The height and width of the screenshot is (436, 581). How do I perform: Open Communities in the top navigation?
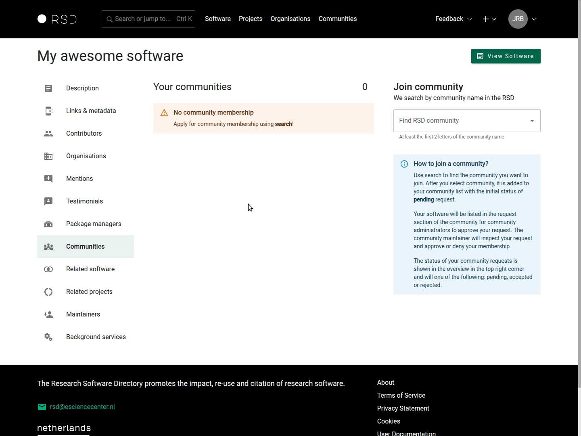coord(337,19)
